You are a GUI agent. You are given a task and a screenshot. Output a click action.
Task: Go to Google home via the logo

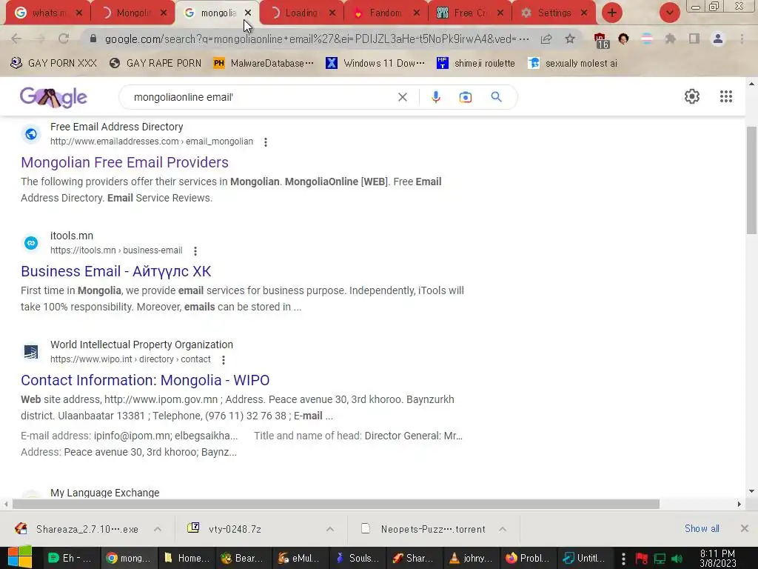(53, 97)
